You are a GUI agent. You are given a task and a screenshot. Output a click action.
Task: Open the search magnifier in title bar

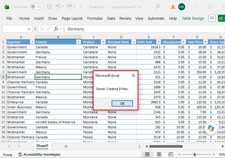158,7
